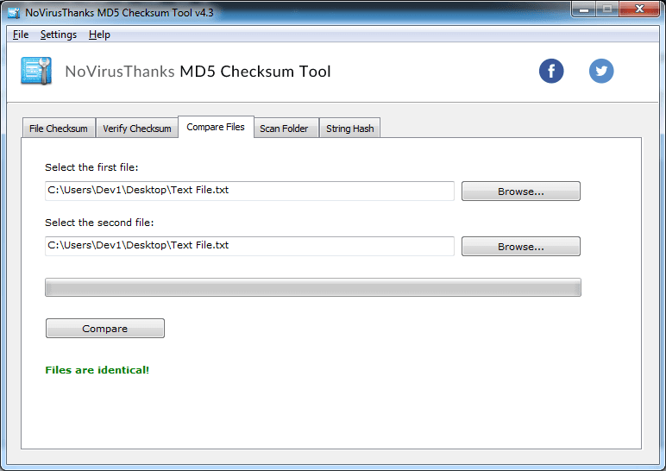Click the 'Select the second file:' label
This screenshot has height=471, width=666.
click(x=99, y=223)
